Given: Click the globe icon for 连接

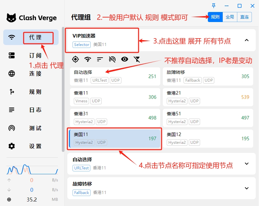Looking at the screenshot, I should (12, 74).
